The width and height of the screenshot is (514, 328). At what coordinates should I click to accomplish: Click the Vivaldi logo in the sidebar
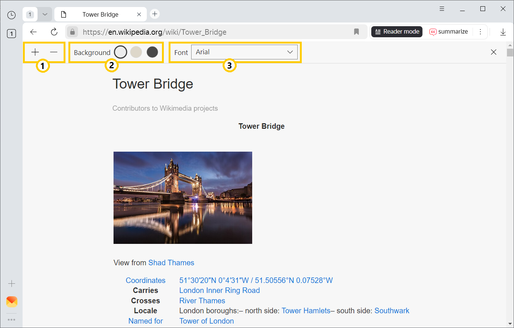pyautogui.click(x=11, y=301)
